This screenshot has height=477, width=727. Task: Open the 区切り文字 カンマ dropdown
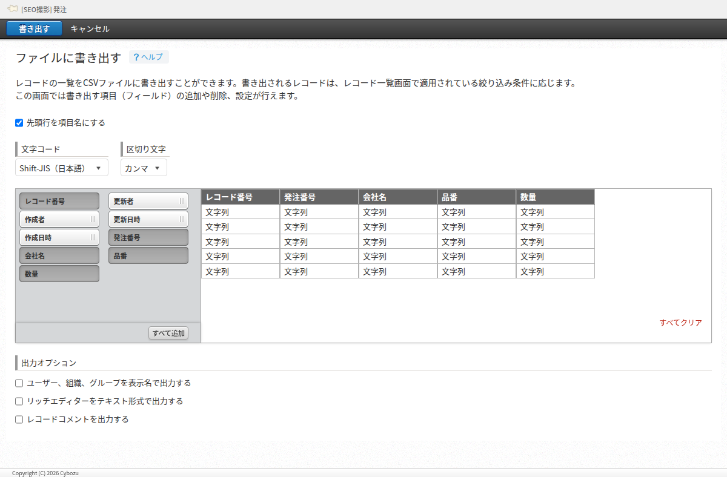(x=144, y=168)
